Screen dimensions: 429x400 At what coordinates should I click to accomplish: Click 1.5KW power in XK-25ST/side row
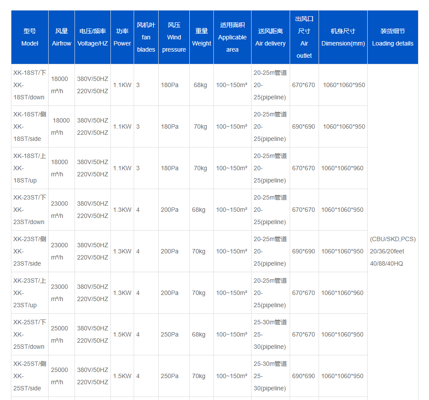(x=122, y=375)
